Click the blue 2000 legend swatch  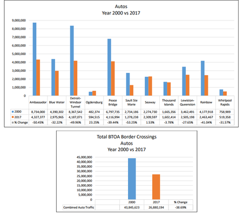click(13, 112)
